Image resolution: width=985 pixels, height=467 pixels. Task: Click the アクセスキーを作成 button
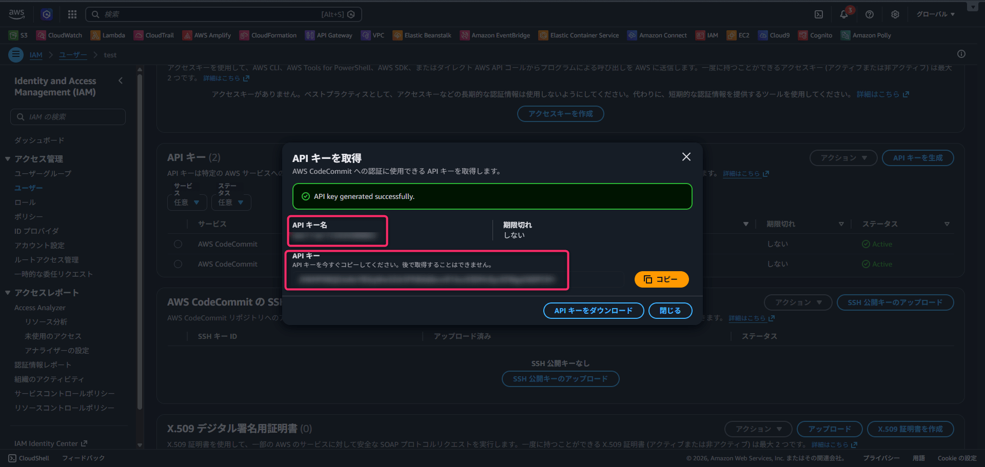[x=560, y=114]
